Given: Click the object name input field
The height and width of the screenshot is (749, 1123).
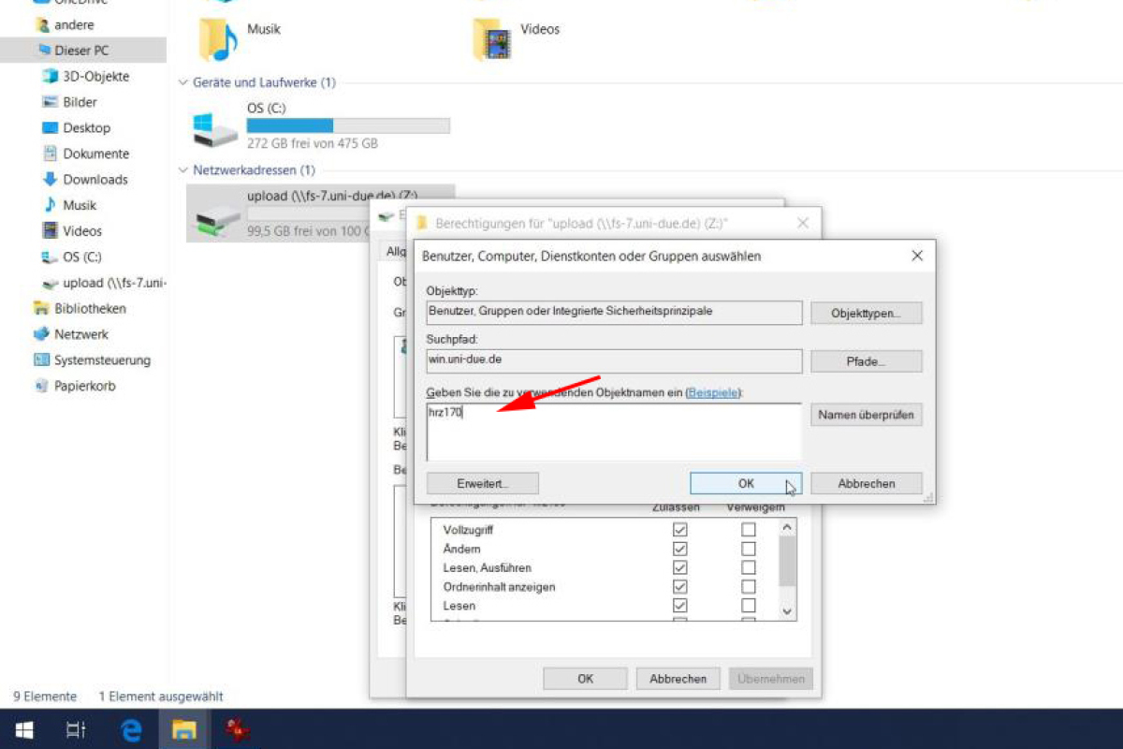Looking at the screenshot, I should 613,431.
